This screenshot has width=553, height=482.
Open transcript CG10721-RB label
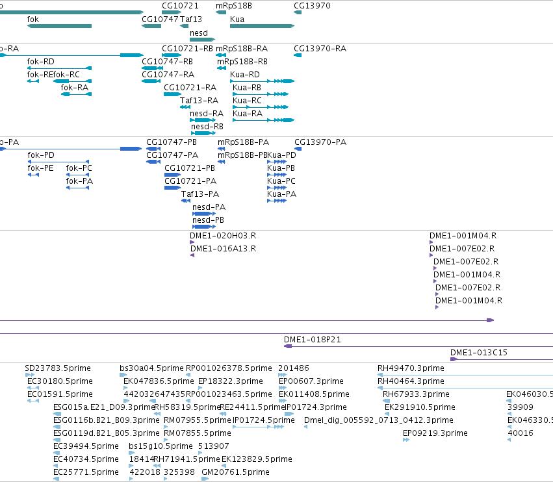click(187, 49)
